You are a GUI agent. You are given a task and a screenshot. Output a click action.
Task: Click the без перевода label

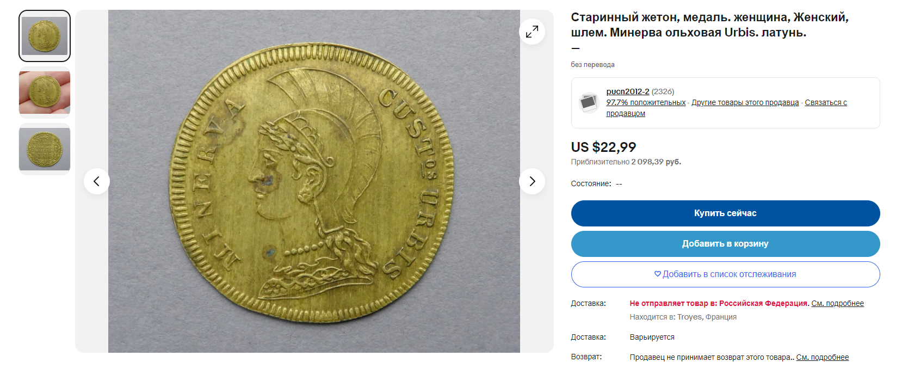tap(592, 64)
